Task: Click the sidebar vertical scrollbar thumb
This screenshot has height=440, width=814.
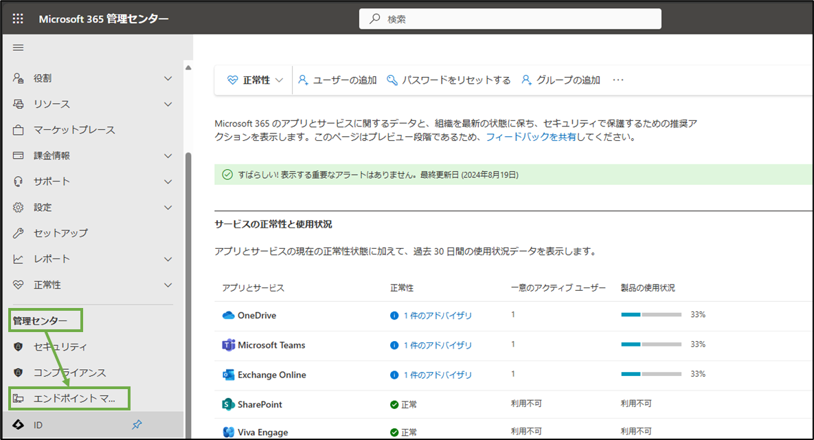Action: click(x=188, y=296)
